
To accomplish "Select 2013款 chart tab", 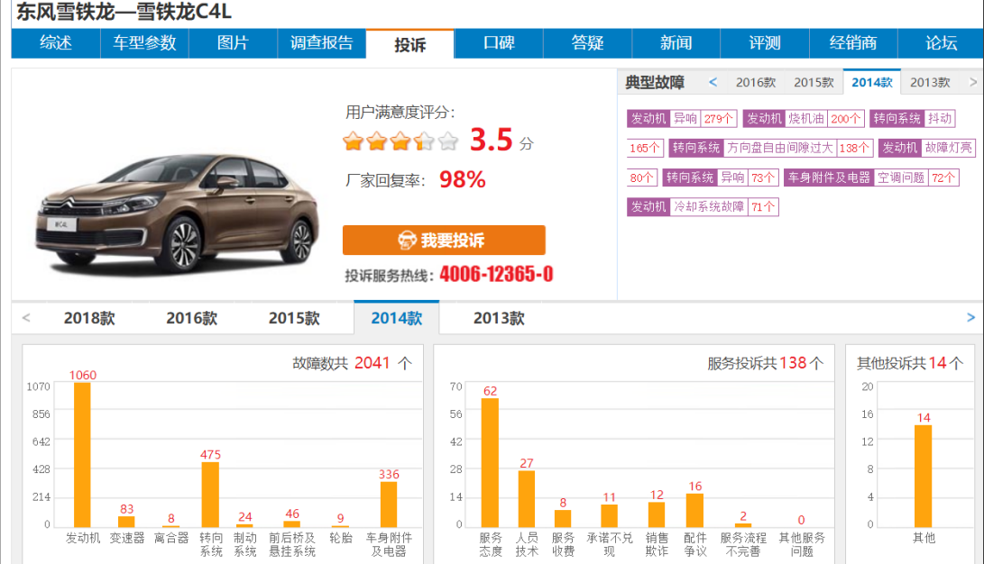I will point(499,318).
